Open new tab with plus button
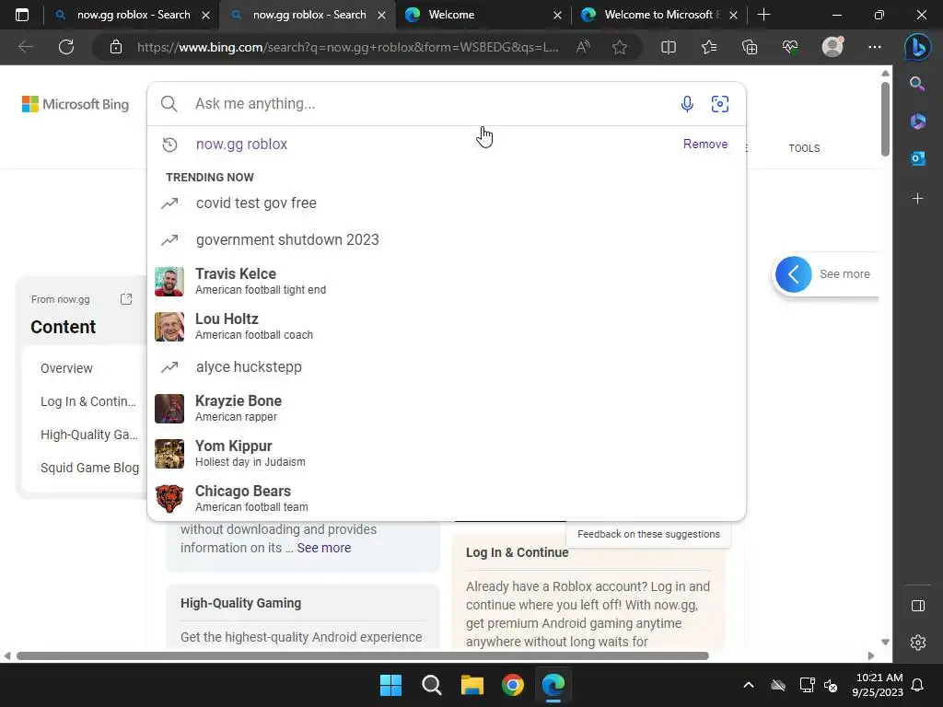The height and width of the screenshot is (707, 943). pos(763,15)
